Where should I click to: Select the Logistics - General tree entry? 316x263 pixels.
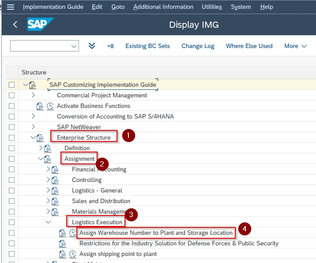coord(97,191)
